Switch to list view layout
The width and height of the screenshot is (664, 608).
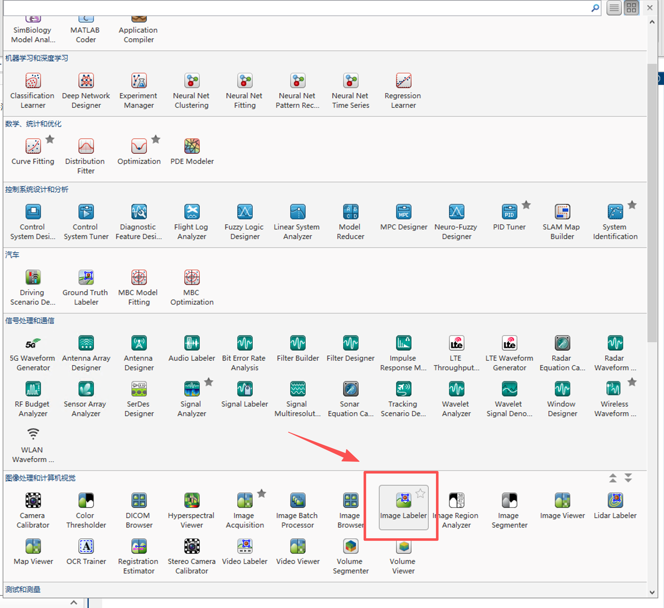614,8
